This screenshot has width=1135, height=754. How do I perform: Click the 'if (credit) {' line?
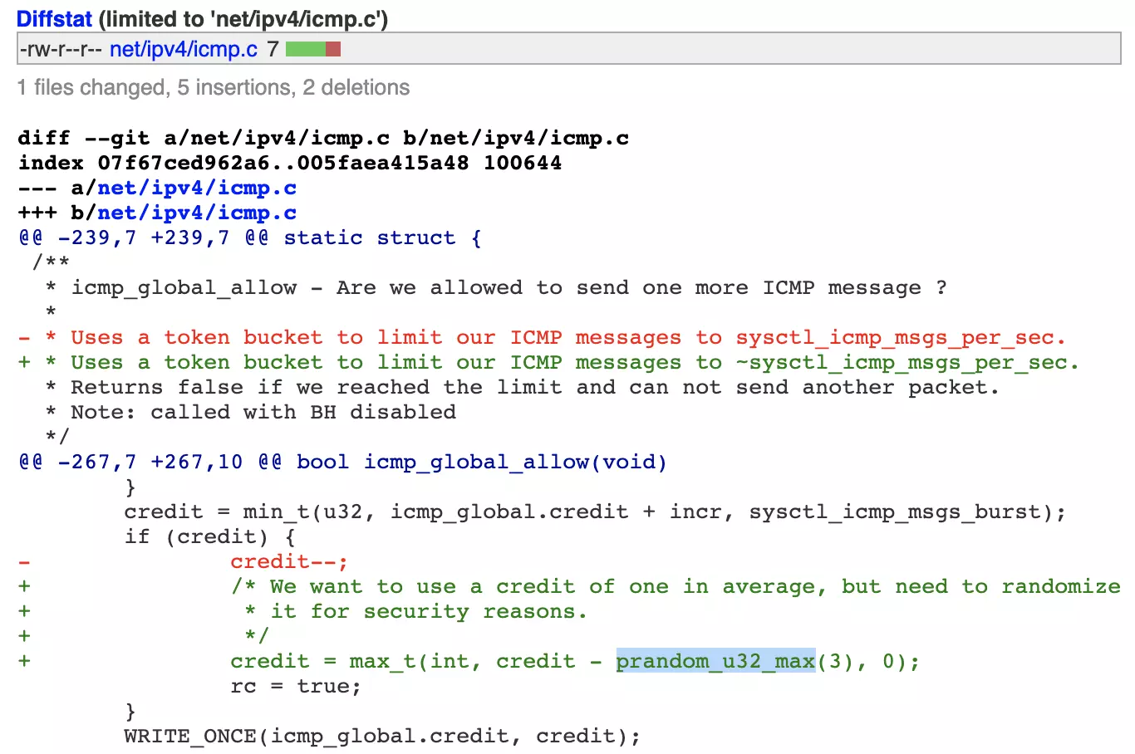coord(209,536)
